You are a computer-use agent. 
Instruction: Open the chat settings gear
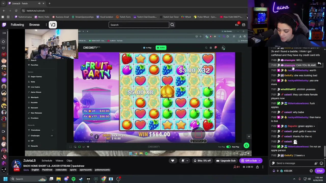click(x=311, y=171)
